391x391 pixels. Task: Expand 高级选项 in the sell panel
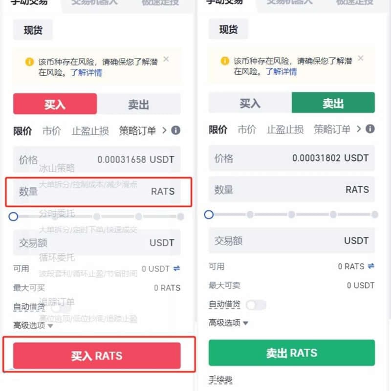pyautogui.click(x=228, y=323)
